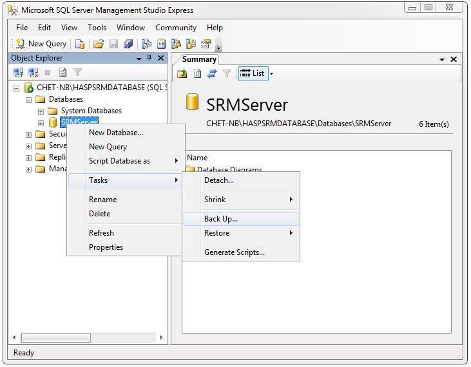Screen dimensions: 471x367
Task: Collapse the CHET-NB\HASPSRMDATABASE server node
Action: pos(17,88)
